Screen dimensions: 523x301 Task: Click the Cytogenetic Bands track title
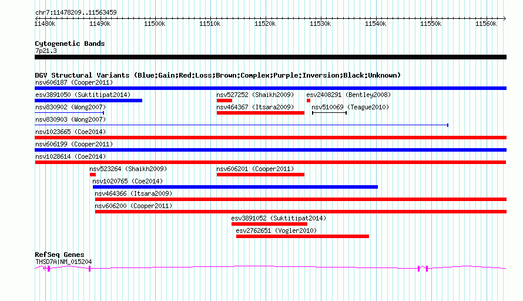tap(70, 44)
